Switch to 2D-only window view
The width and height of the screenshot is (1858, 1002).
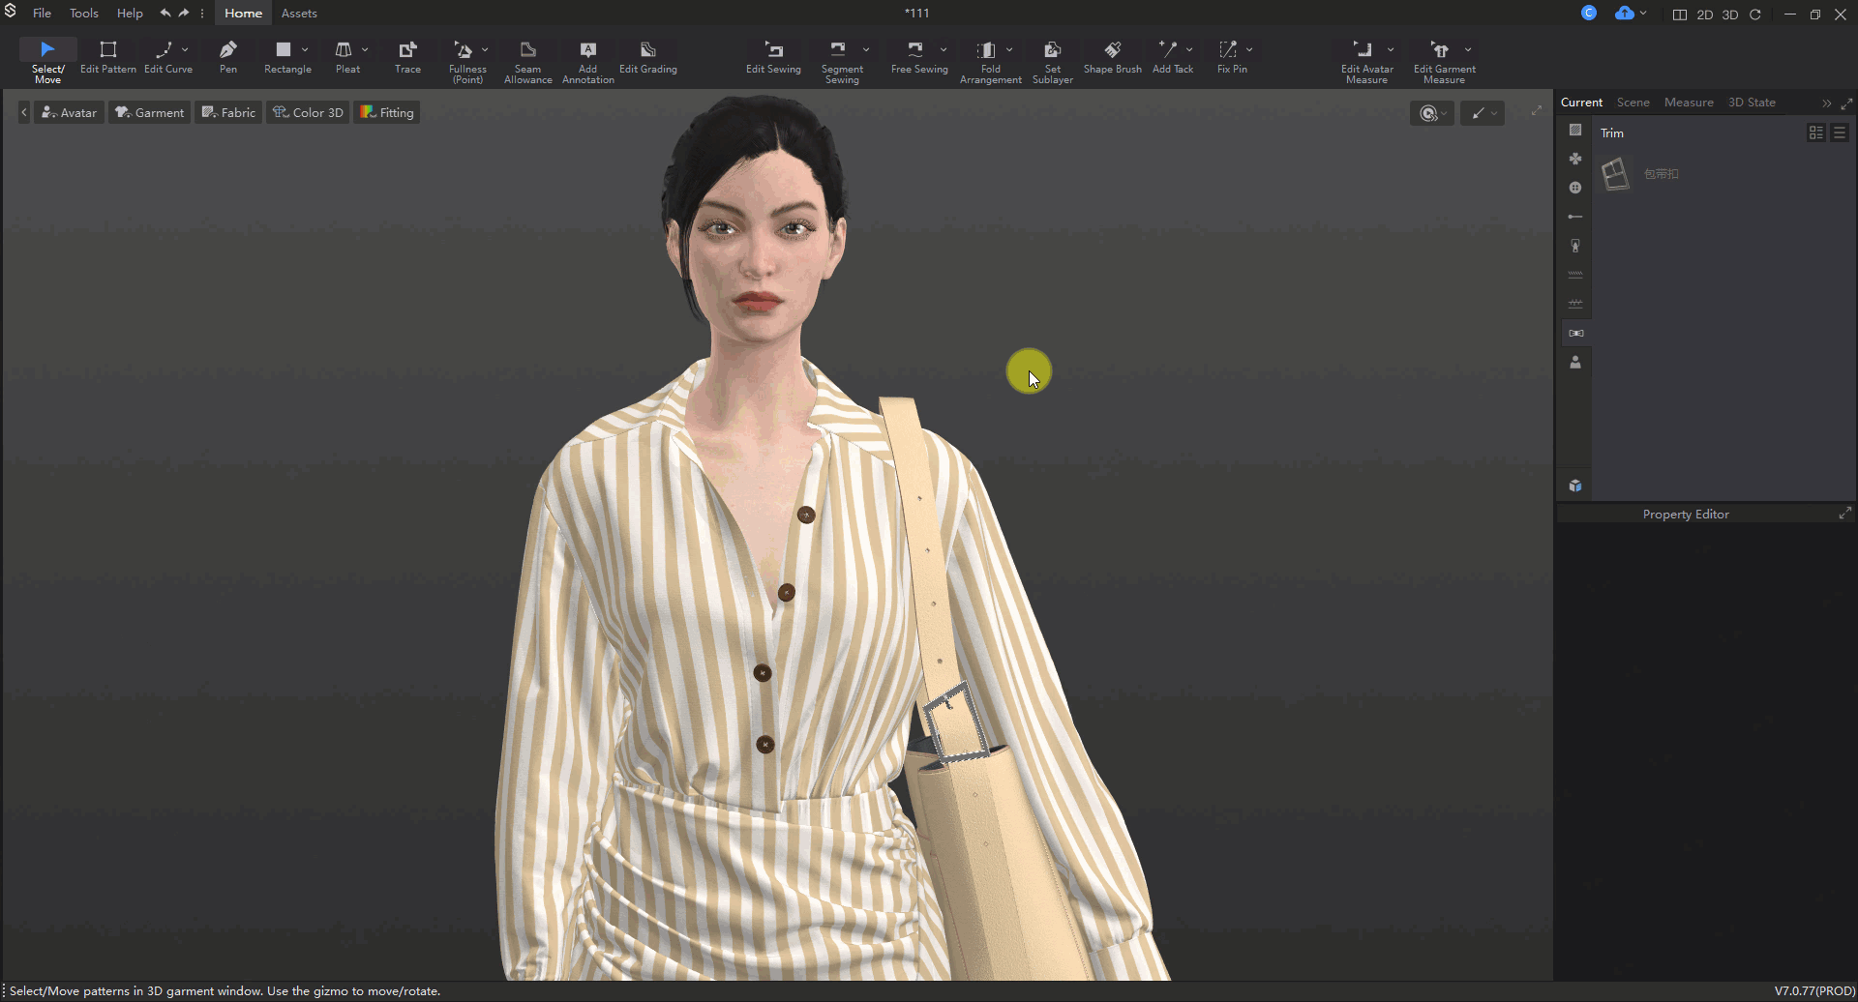coord(1704,15)
